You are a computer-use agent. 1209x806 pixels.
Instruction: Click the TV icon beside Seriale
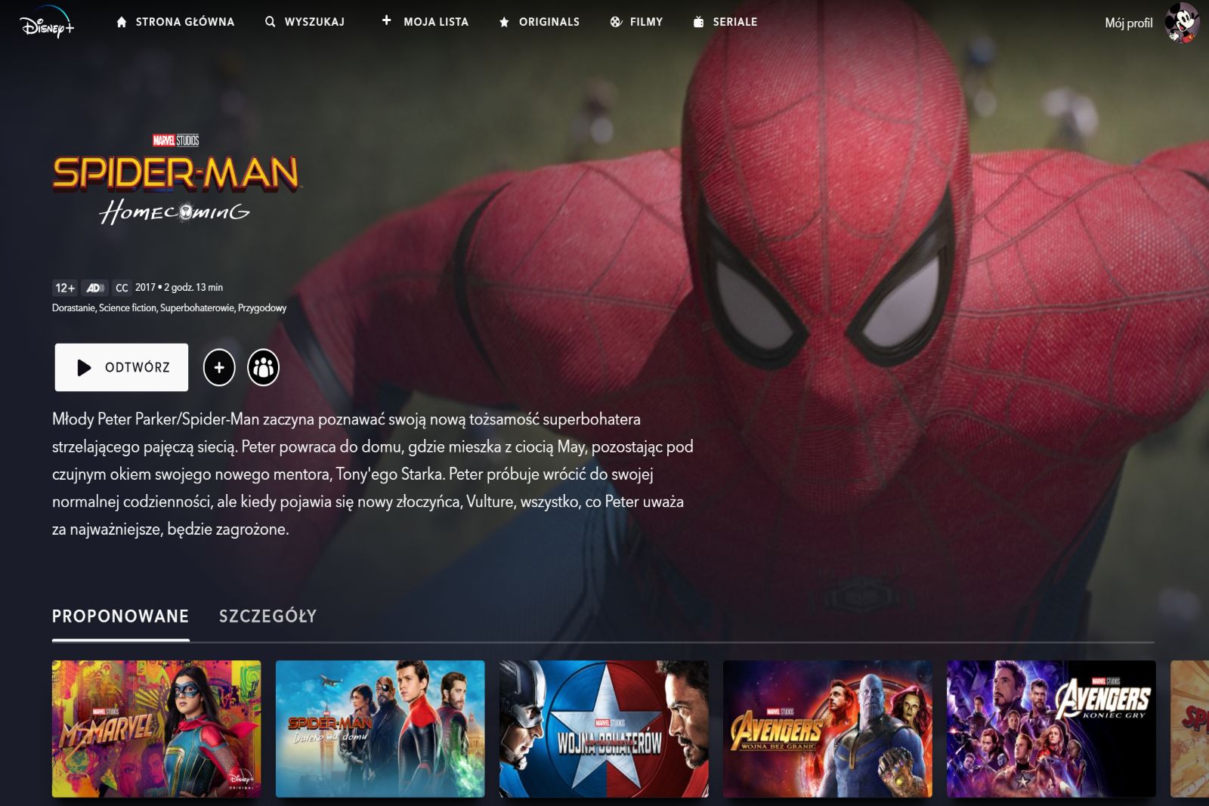[698, 22]
